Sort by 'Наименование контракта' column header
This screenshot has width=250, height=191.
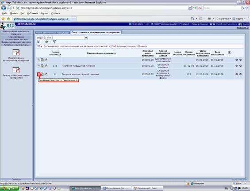point(101,53)
